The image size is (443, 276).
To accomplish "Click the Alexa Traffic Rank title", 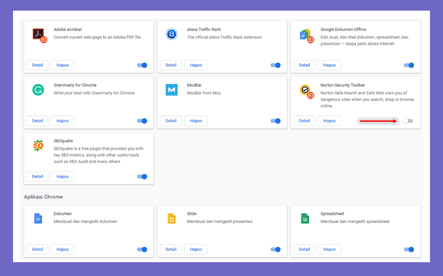I will tap(204, 29).
